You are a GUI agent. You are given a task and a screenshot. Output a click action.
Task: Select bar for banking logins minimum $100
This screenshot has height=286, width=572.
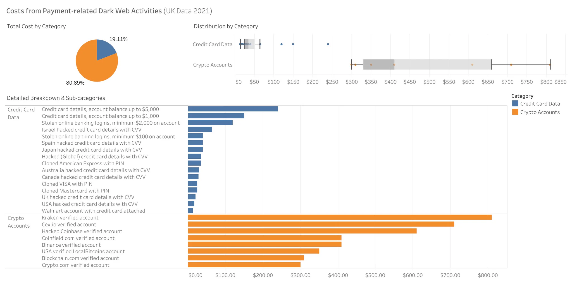point(195,136)
